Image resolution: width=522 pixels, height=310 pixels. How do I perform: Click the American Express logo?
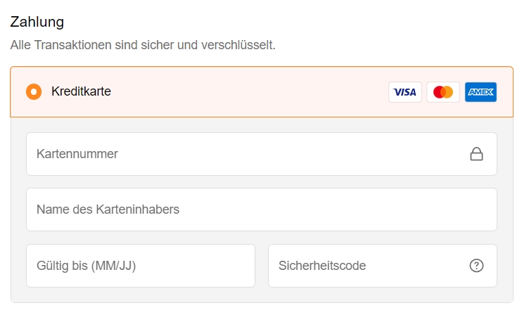tap(480, 92)
